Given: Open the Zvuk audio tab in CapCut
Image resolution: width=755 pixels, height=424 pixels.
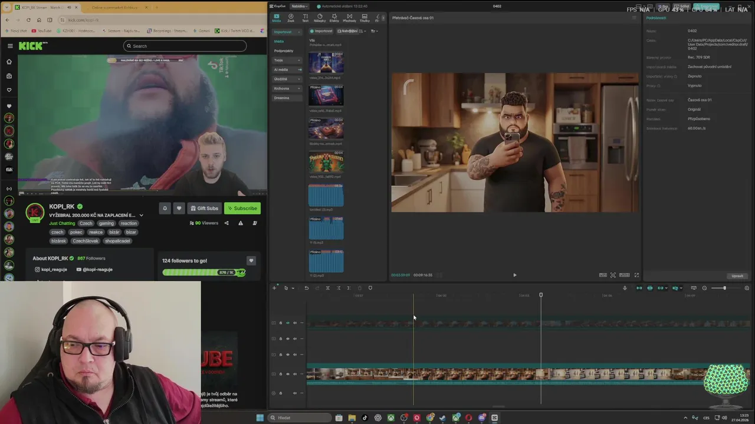Looking at the screenshot, I should coord(291,18).
